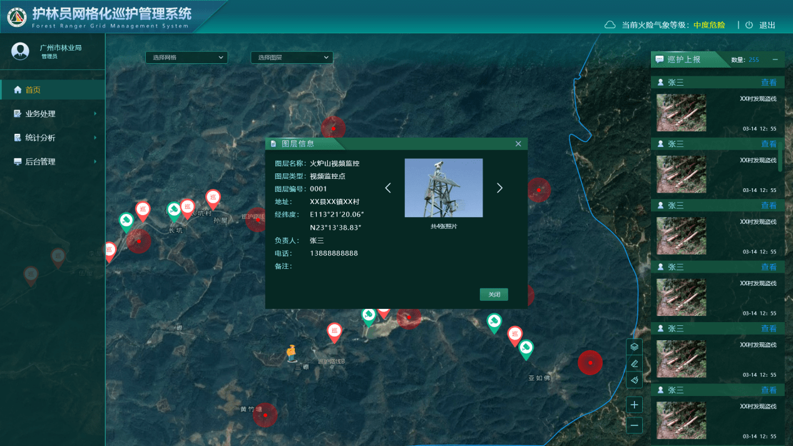Click the red 巡 pin beside 长坑村 label
793x446 pixels.
187,208
